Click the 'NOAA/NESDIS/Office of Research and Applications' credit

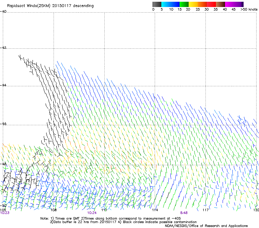point(206,226)
